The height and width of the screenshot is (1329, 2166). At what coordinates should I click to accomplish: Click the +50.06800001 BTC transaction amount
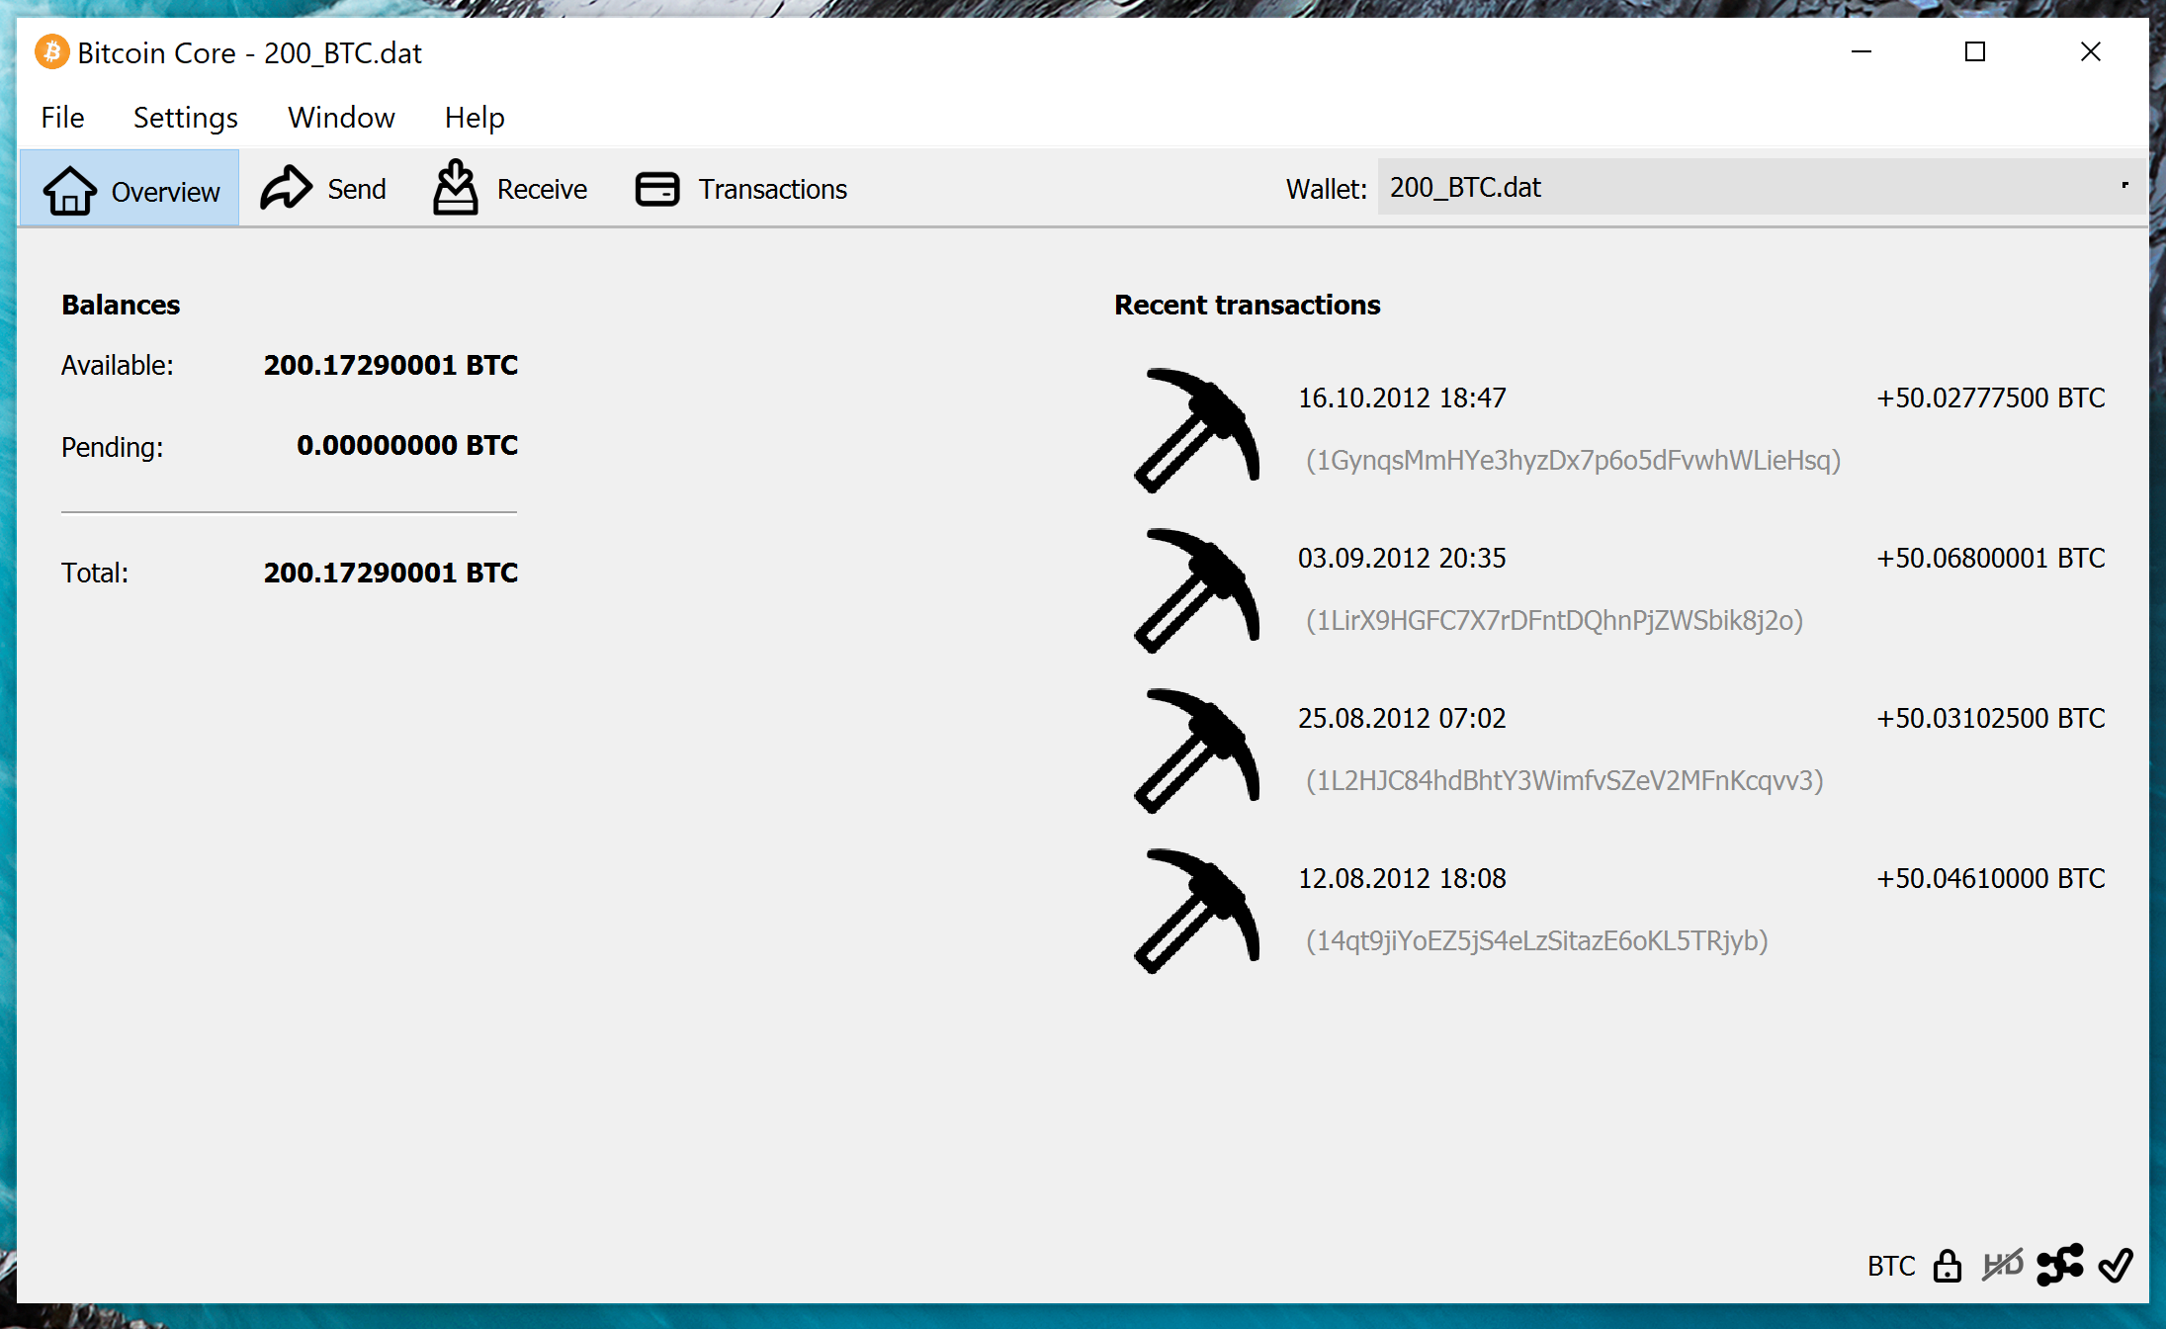[x=1990, y=559]
